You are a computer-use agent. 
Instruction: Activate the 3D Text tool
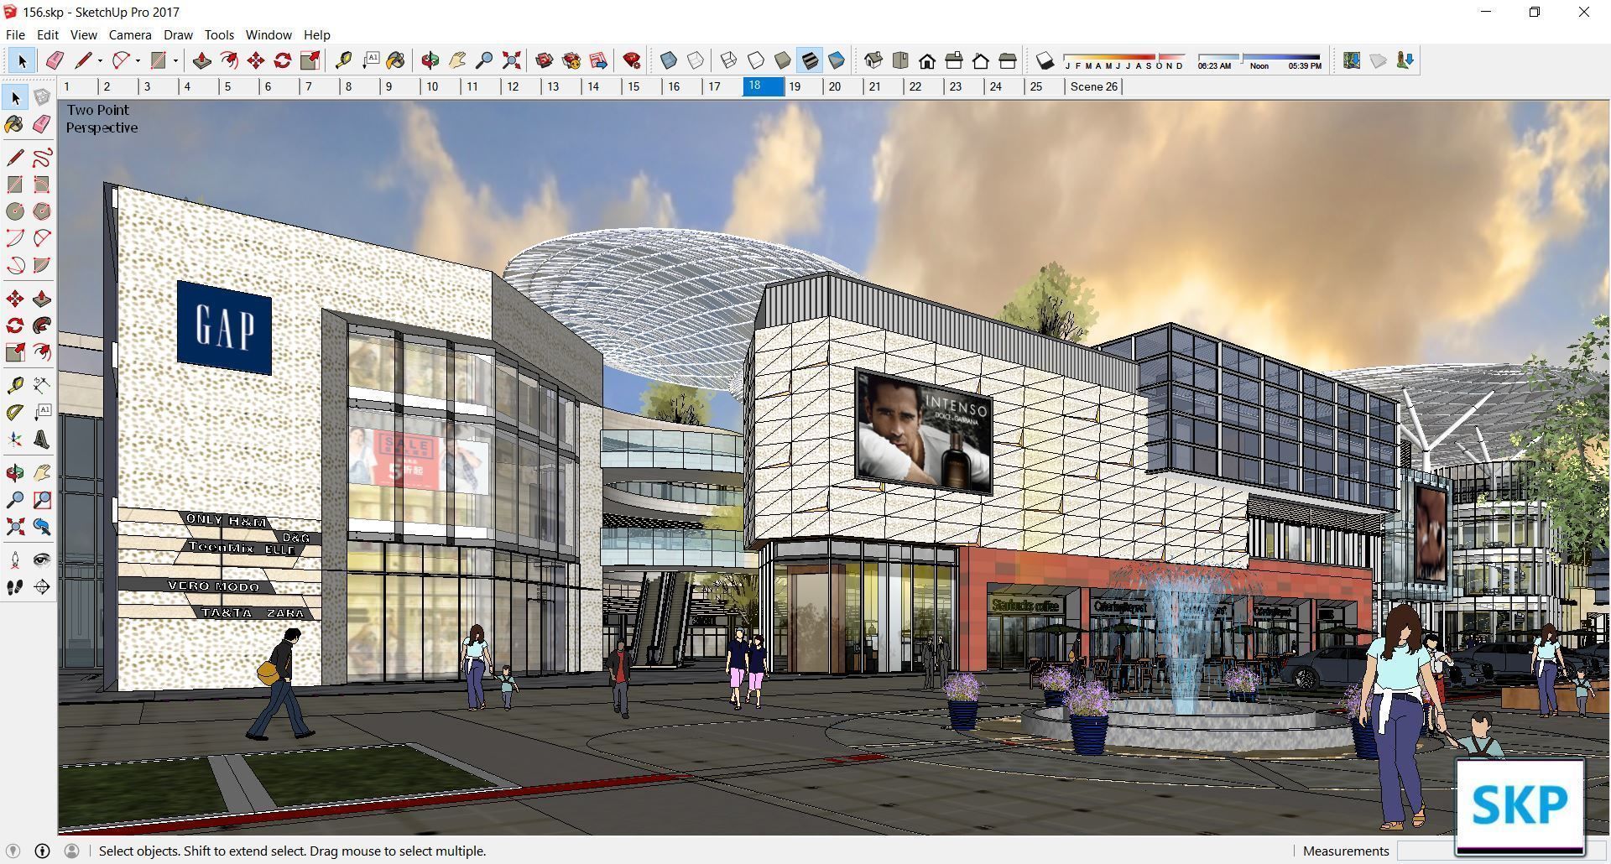tap(42, 439)
